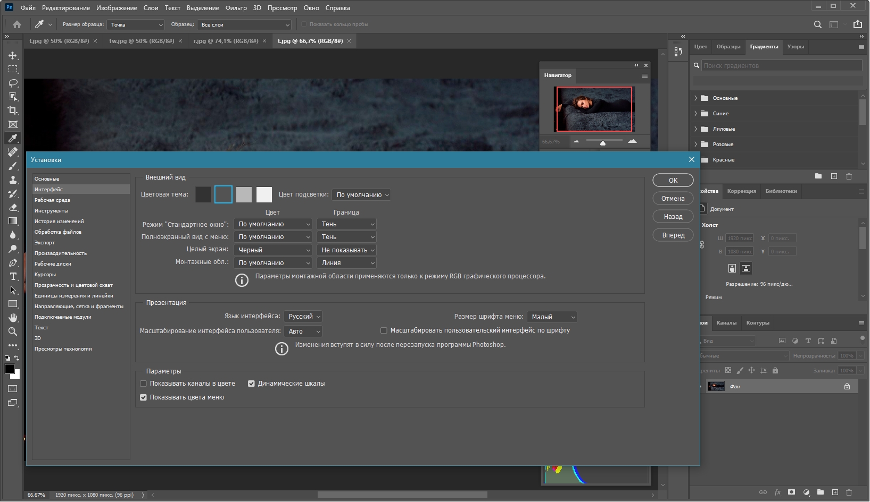This screenshot has width=870, height=502.
Task: Select the Rectangular Marquee tool
Action: click(x=13, y=70)
